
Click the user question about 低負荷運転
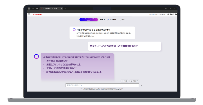114,46
